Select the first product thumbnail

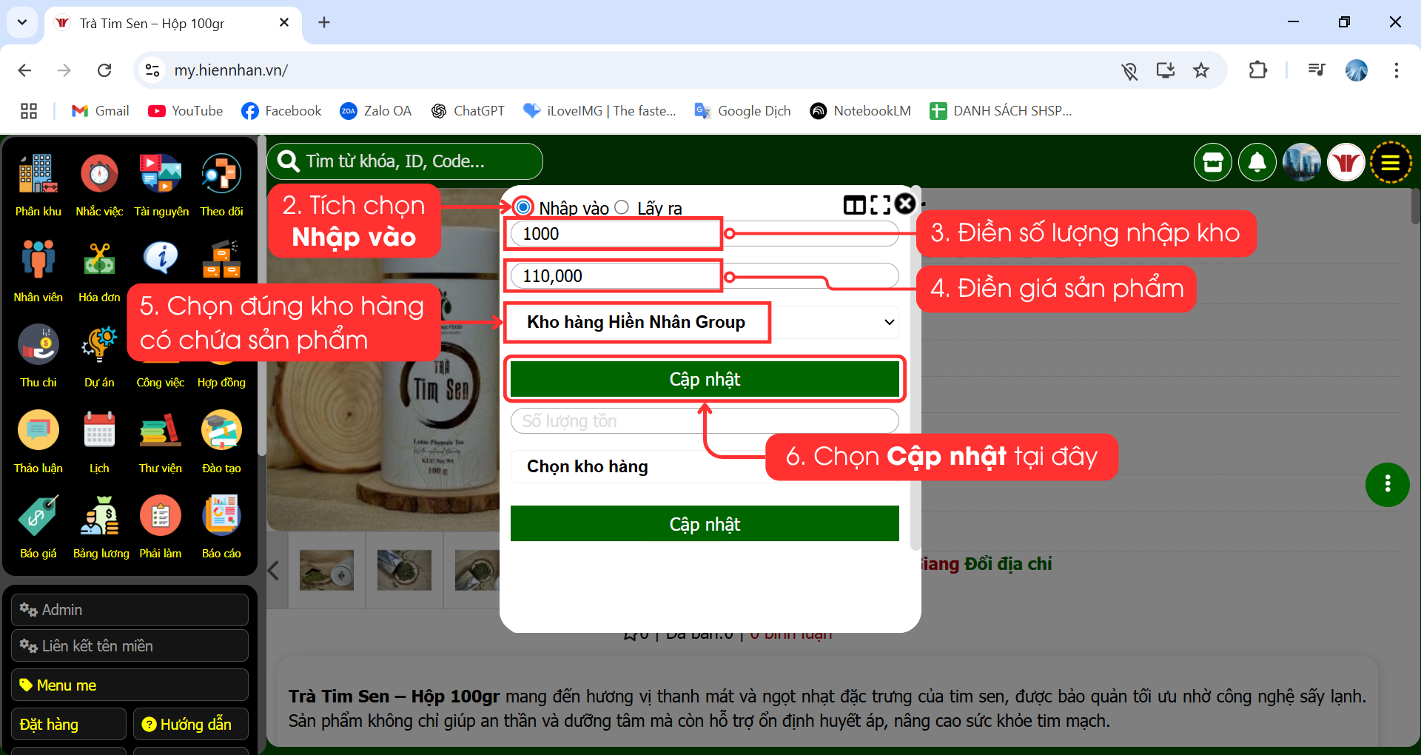click(326, 570)
